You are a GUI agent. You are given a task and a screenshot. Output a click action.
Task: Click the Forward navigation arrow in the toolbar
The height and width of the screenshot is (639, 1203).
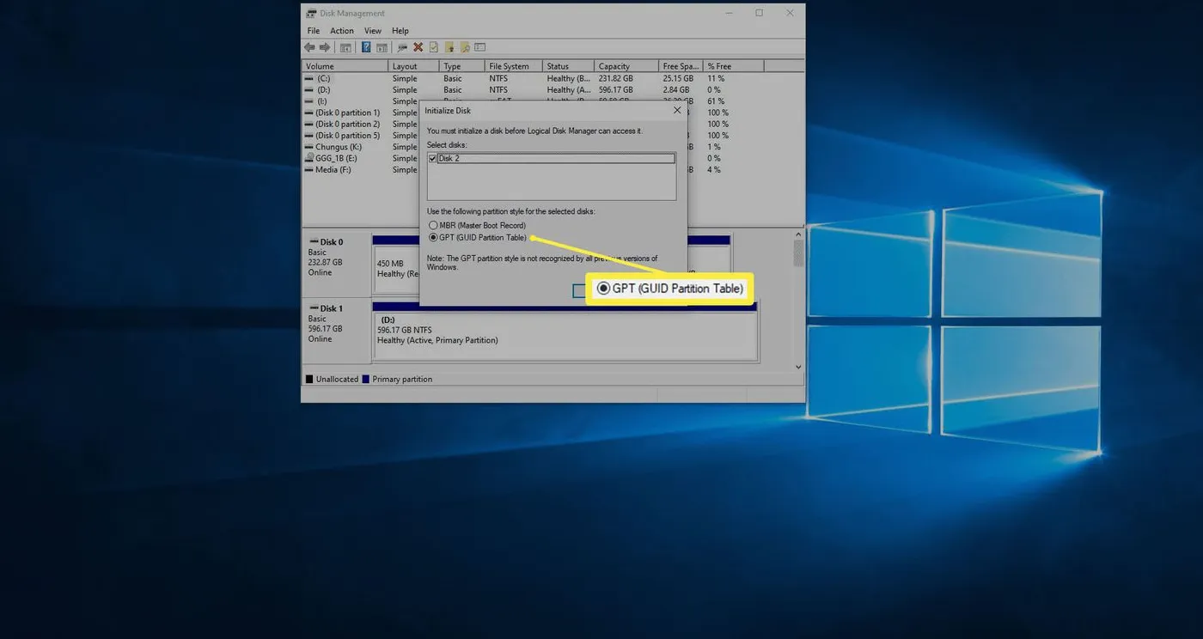point(324,47)
